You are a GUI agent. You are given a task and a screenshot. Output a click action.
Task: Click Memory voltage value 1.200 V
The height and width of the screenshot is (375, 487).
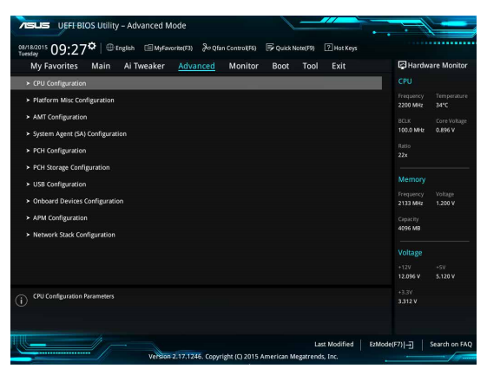coord(445,204)
